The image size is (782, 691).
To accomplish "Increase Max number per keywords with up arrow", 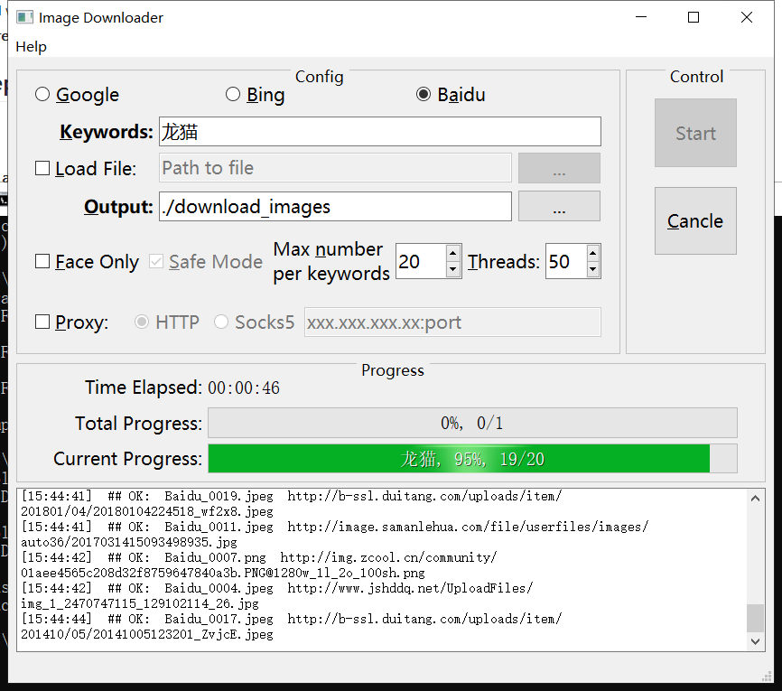I will click(454, 254).
